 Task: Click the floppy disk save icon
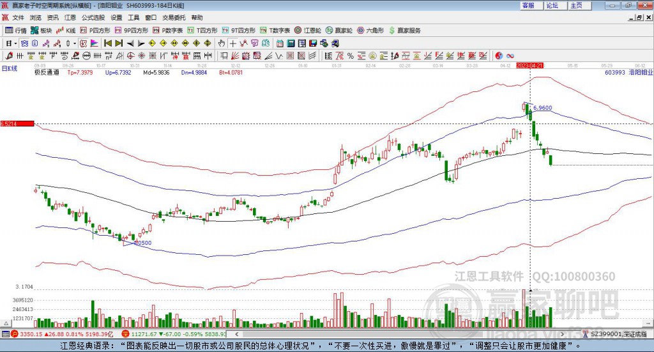(313, 43)
